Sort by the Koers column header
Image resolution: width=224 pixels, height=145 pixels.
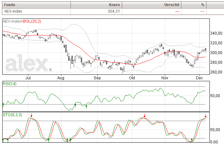pyautogui.click(x=96, y=5)
